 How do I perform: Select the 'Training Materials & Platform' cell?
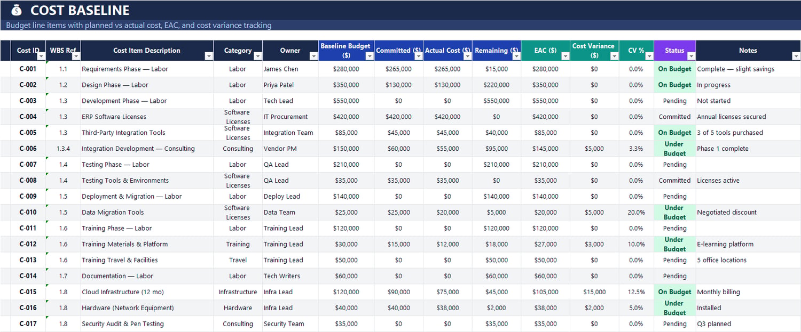(147, 244)
